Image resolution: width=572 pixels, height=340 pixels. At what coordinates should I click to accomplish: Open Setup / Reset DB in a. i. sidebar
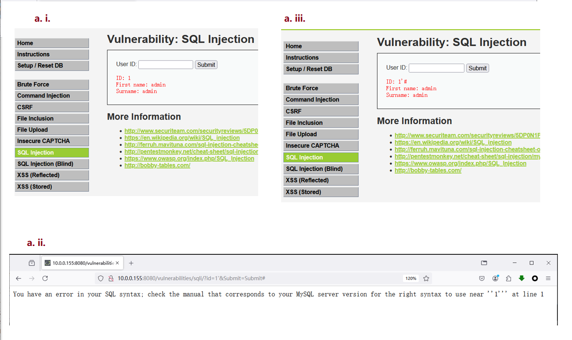(52, 65)
